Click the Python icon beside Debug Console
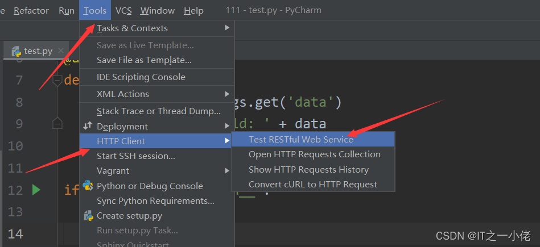 [88, 186]
